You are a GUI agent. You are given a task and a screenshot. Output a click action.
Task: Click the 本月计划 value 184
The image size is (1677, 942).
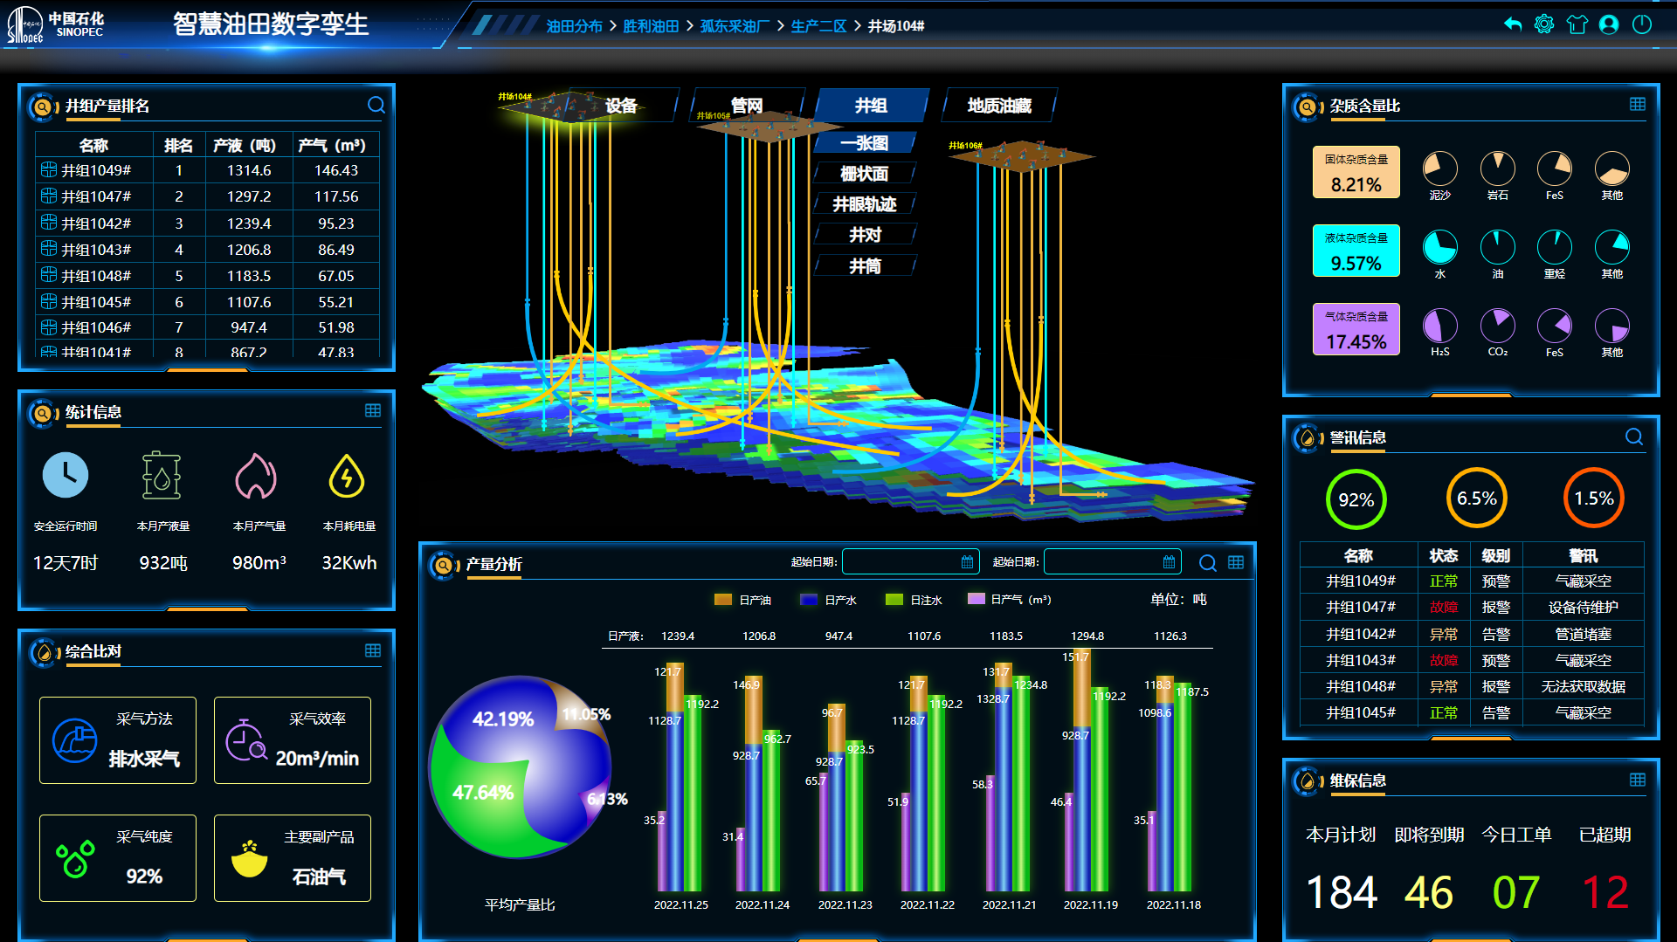[x=1341, y=892]
